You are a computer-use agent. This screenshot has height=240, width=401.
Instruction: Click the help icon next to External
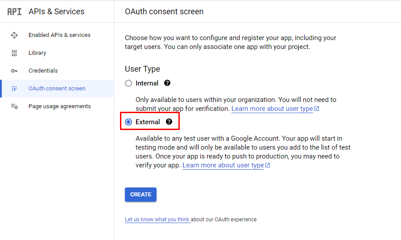point(169,122)
